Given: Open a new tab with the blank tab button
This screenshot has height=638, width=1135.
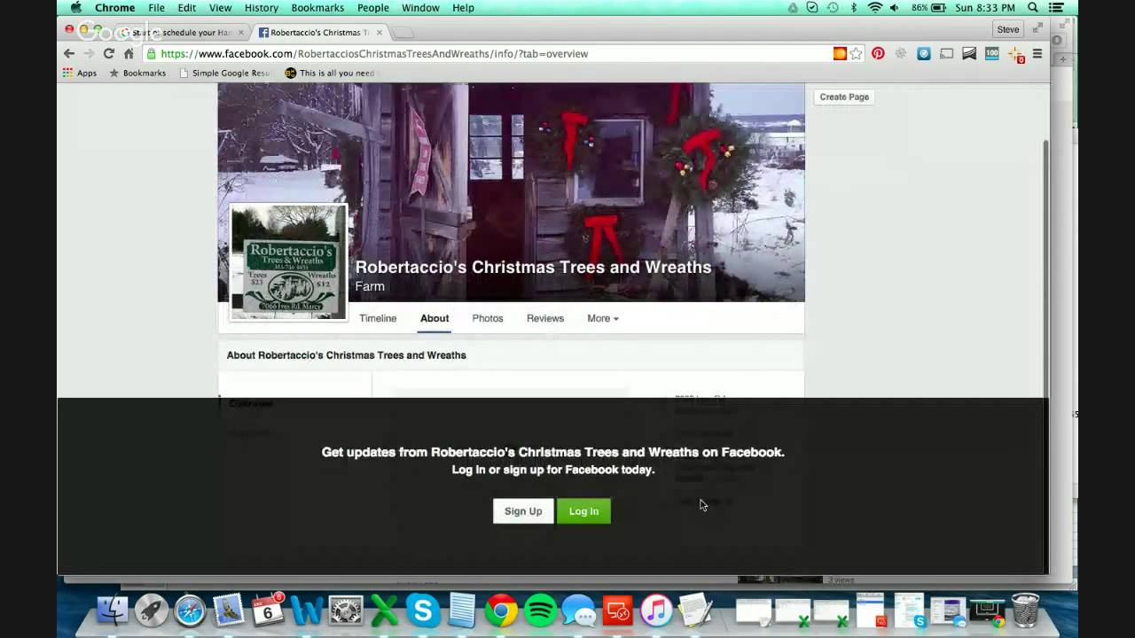Looking at the screenshot, I should pos(402,33).
